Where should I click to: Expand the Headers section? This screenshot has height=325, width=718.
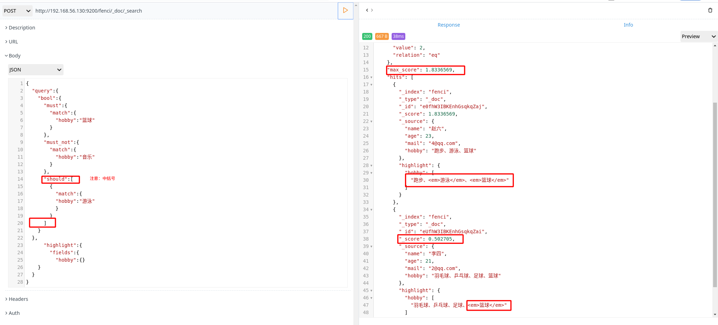point(16,299)
